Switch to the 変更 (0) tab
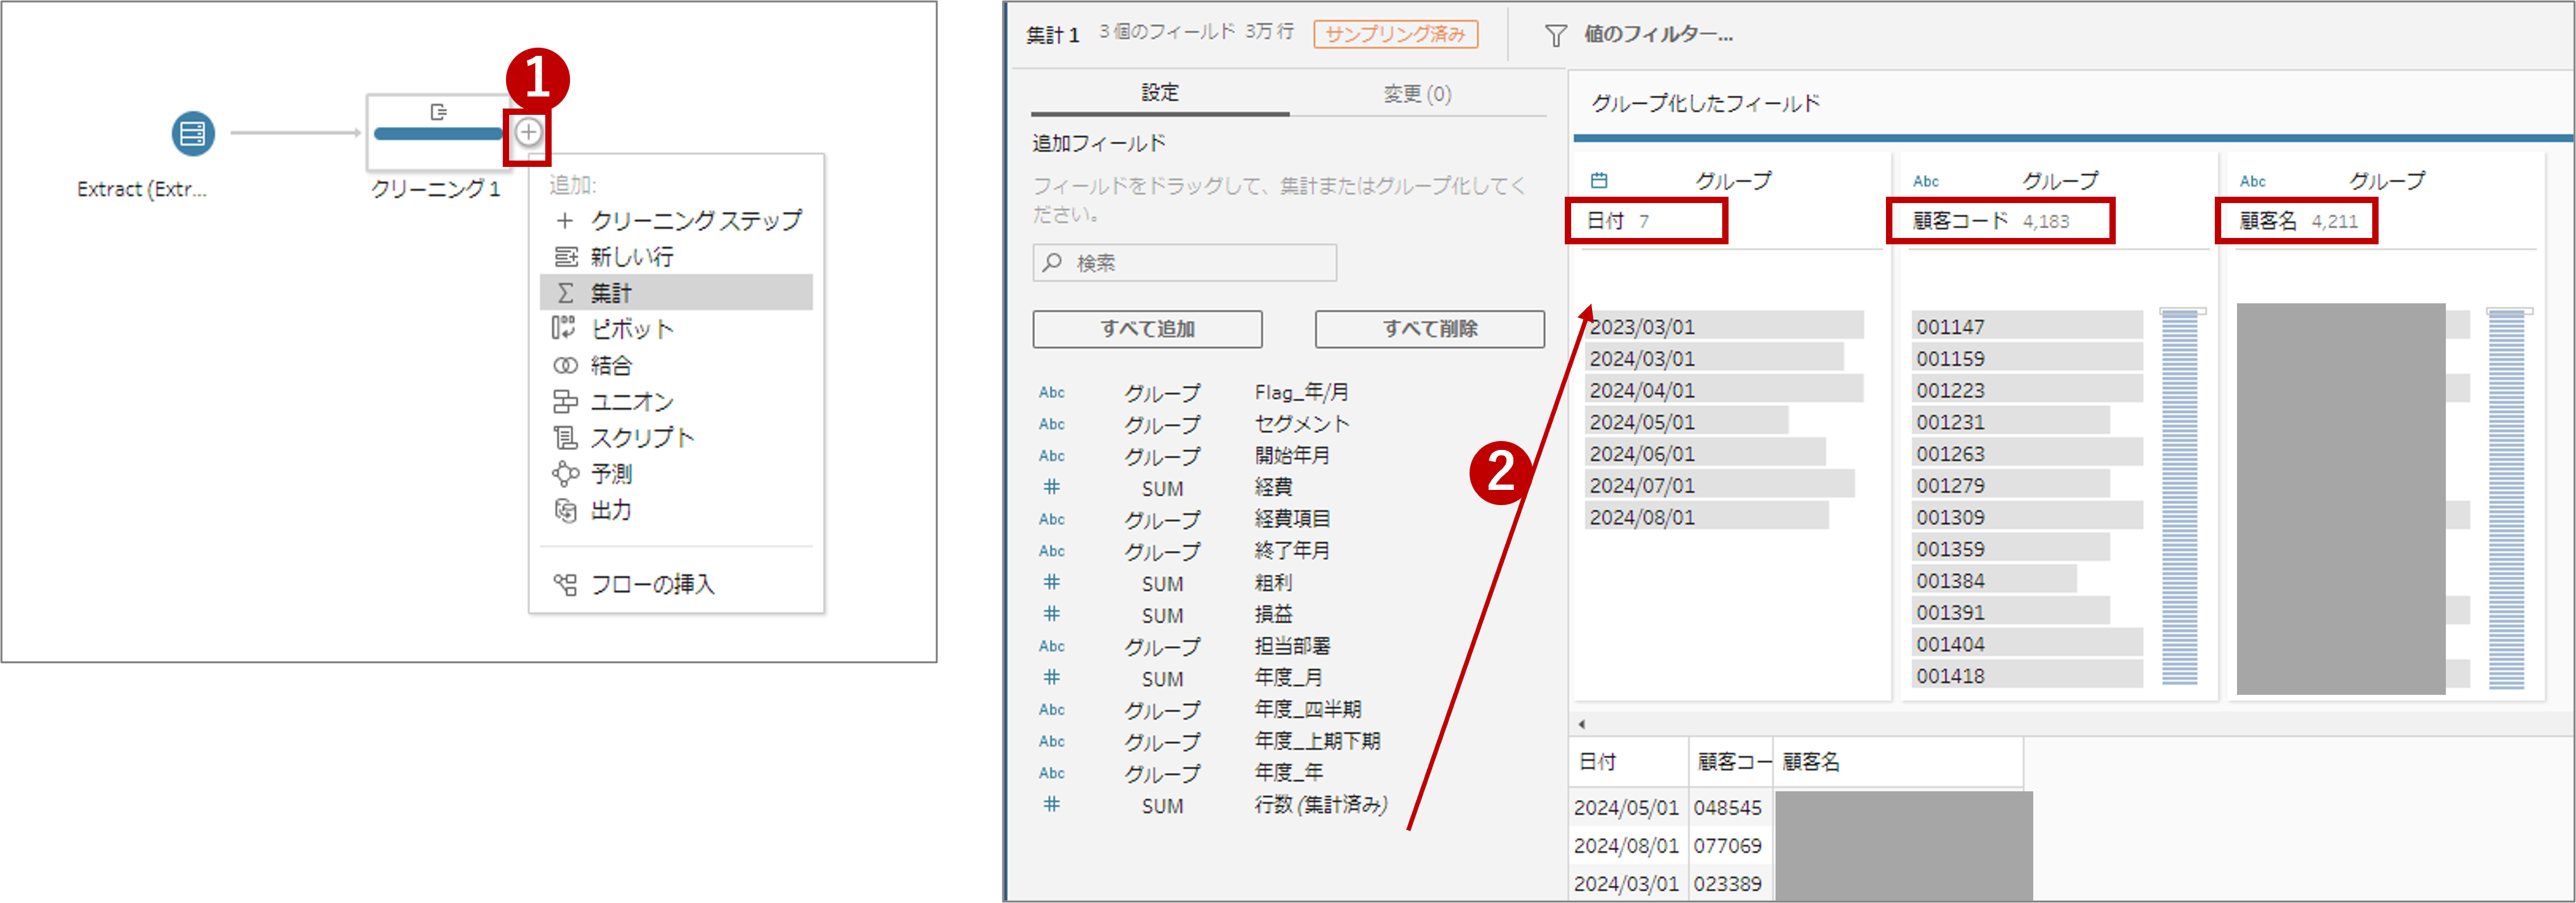Viewport: 2576px width, 903px height. tap(1417, 93)
